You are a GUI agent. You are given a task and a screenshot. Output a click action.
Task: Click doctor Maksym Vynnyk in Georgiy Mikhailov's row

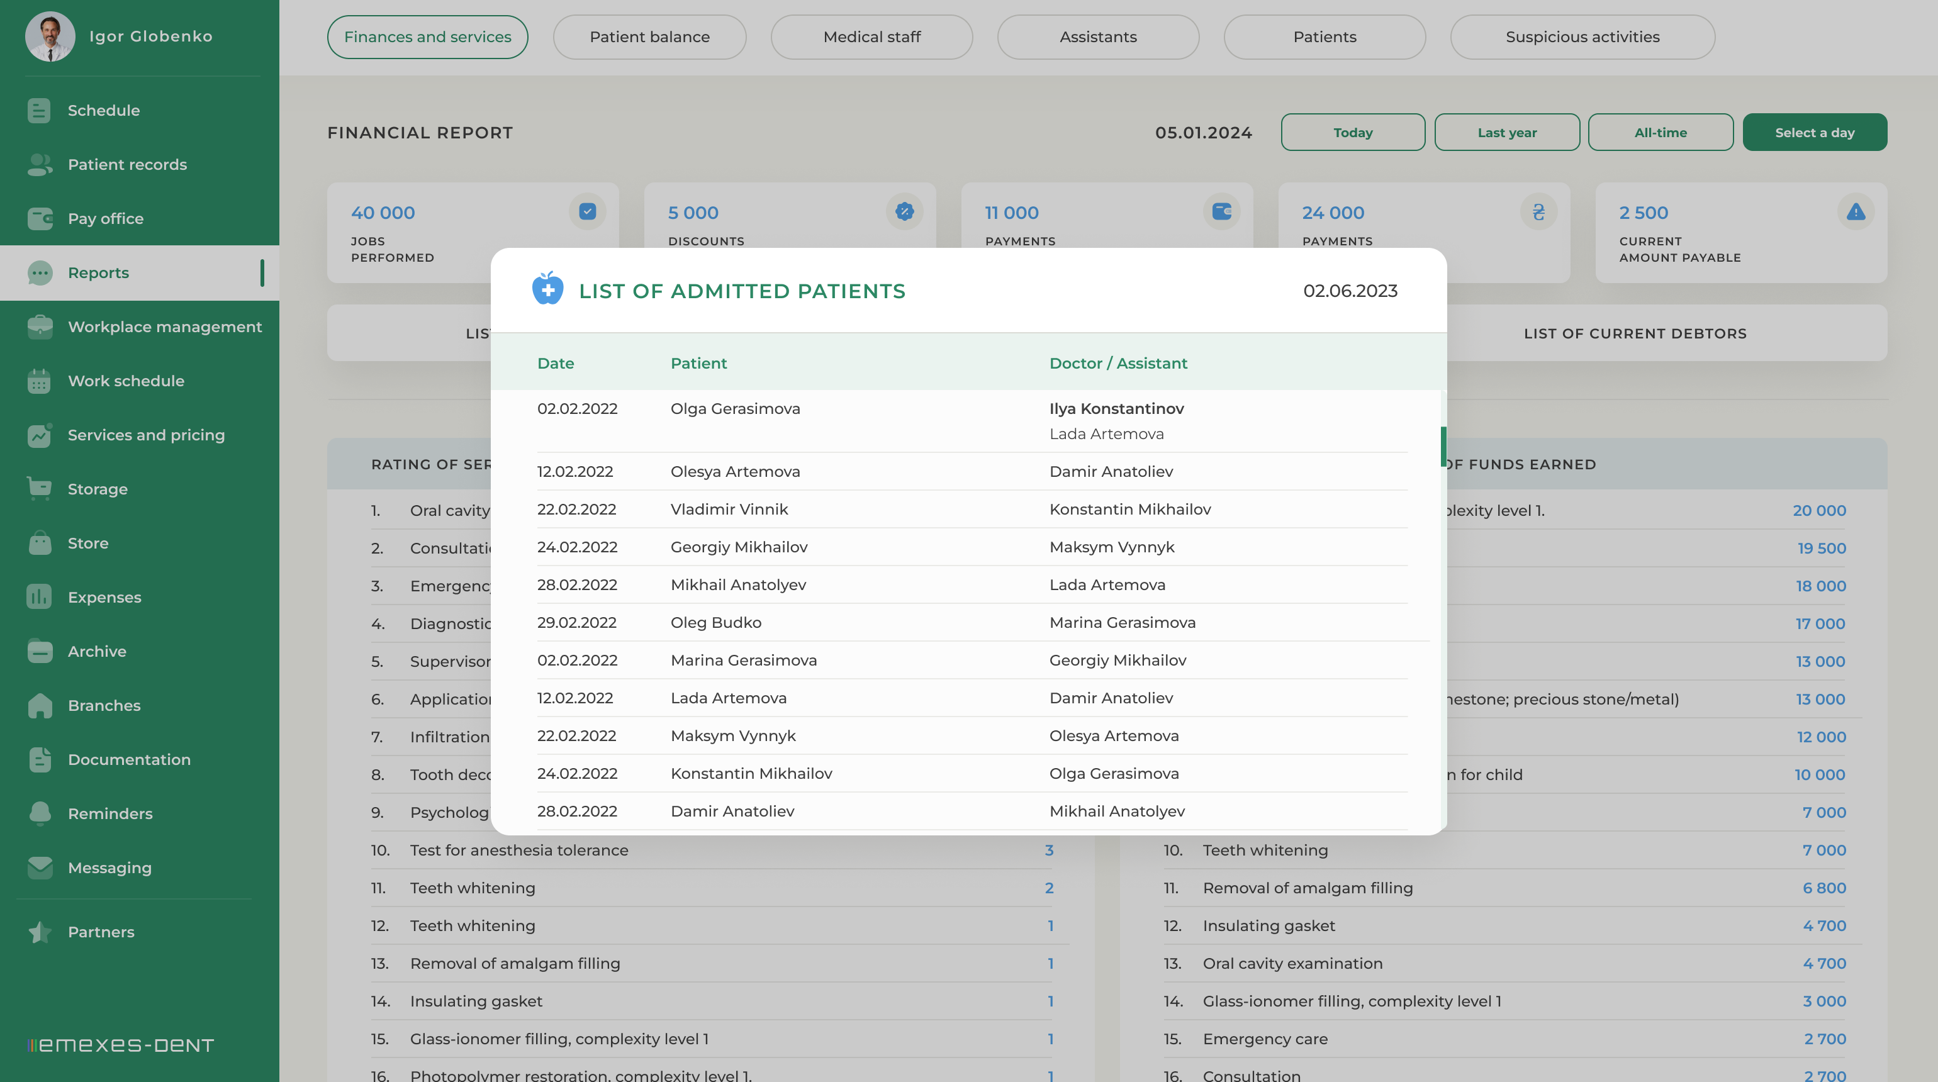tap(1112, 547)
